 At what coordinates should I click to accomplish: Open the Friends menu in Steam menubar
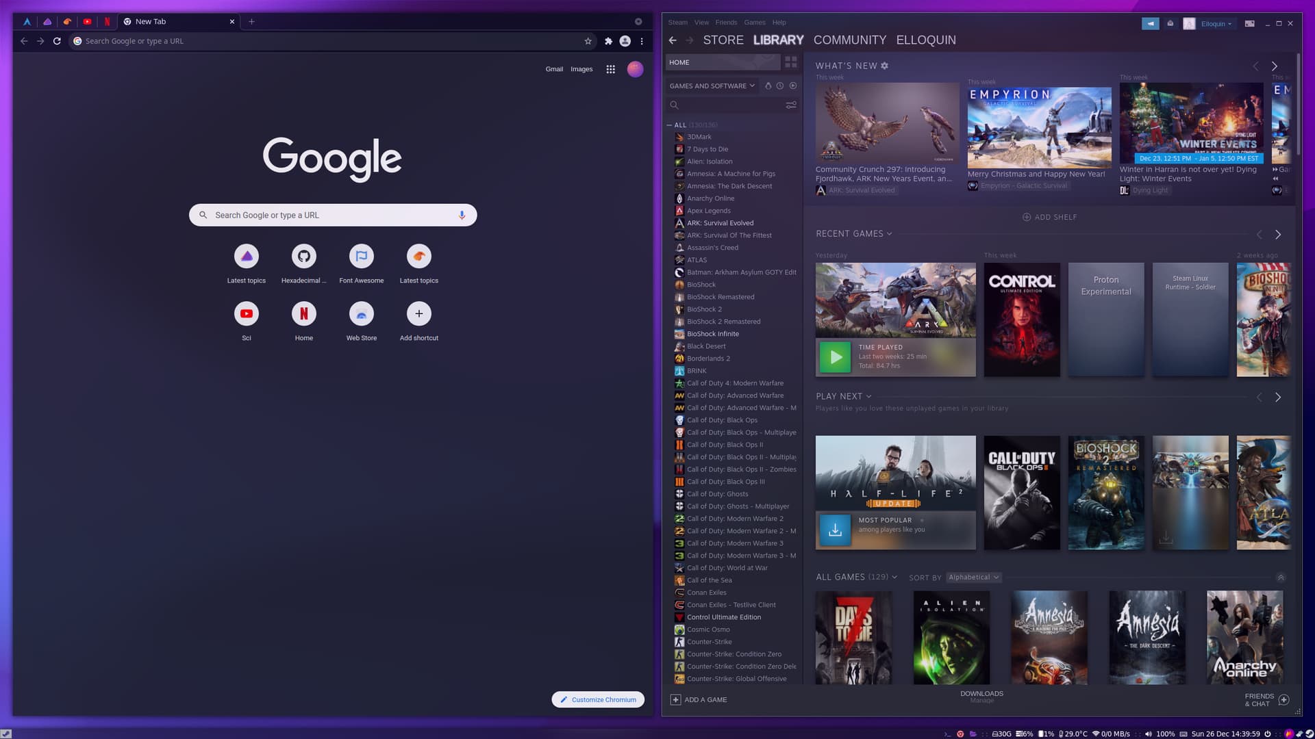[726, 23]
